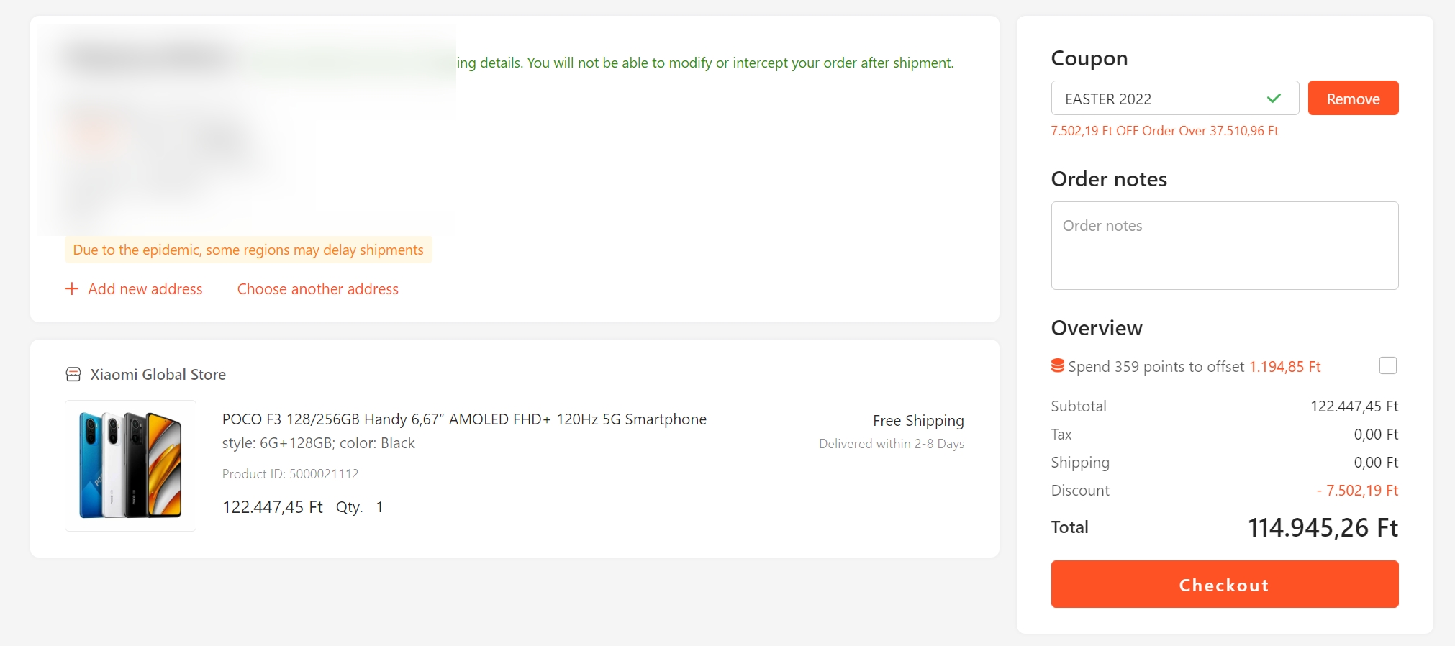Click the epidemic shipment delay notice
The image size is (1455, 646).
tap(248, 250)
